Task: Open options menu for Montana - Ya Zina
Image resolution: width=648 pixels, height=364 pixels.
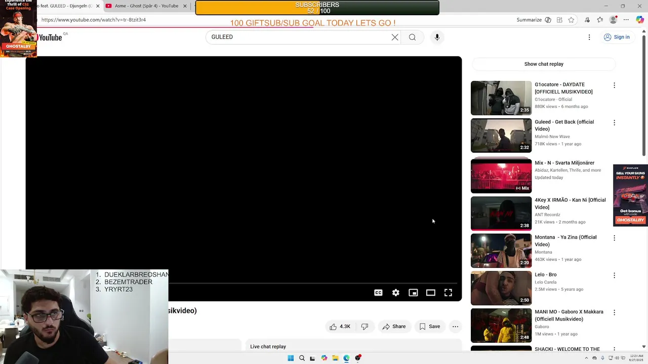Action: point(614,238)
